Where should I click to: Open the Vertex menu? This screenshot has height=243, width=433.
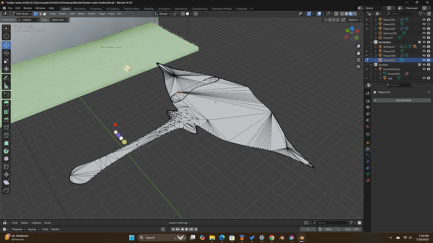point(92,14)
